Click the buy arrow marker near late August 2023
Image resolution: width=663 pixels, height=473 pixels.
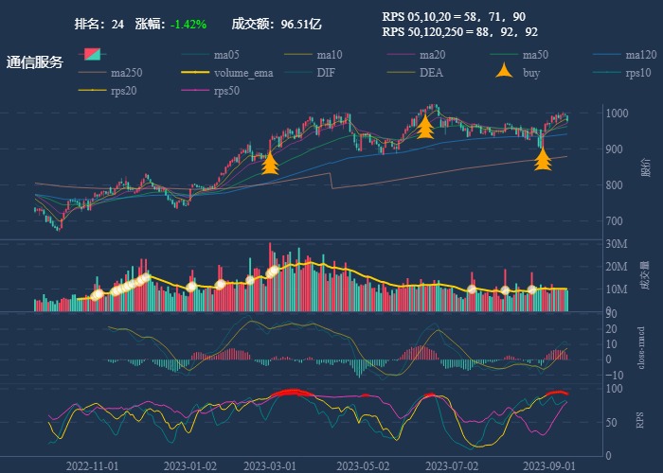coord(543,158)
